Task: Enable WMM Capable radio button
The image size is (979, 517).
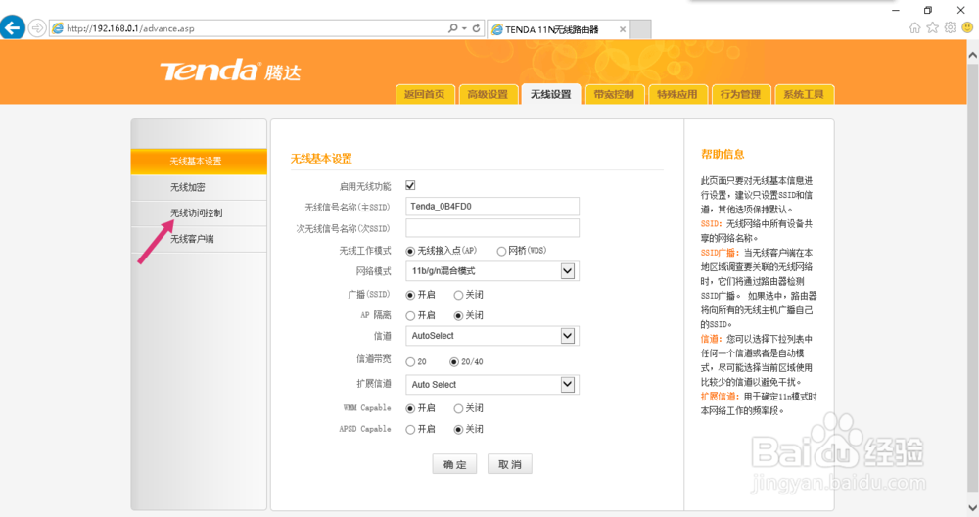Action: coord(410,409)
